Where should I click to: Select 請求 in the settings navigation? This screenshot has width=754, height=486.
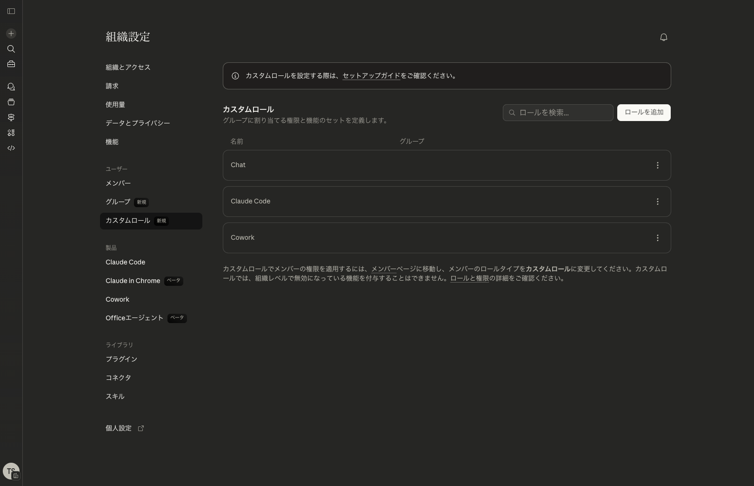click(x=112, y=86)
